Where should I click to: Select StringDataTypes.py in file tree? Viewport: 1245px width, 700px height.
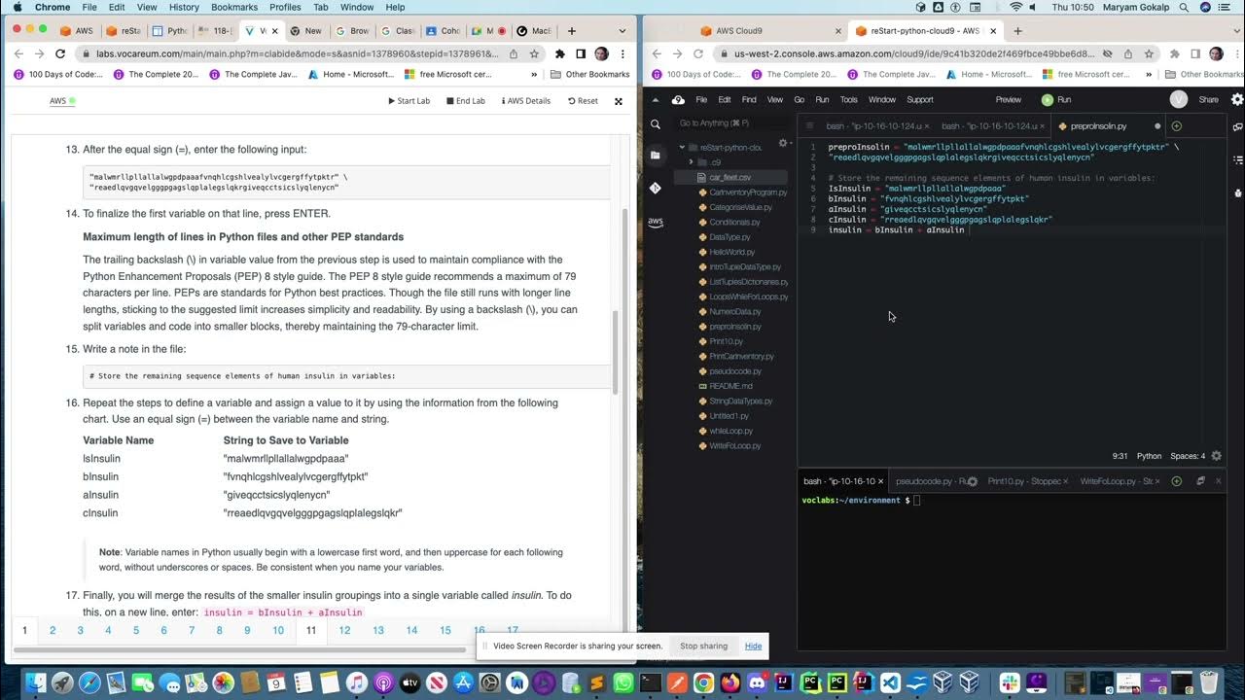pyautogui.click(x=741, y=401)
